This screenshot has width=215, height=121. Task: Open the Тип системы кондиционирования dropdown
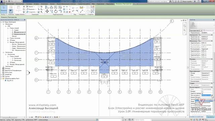click(212, 95)
